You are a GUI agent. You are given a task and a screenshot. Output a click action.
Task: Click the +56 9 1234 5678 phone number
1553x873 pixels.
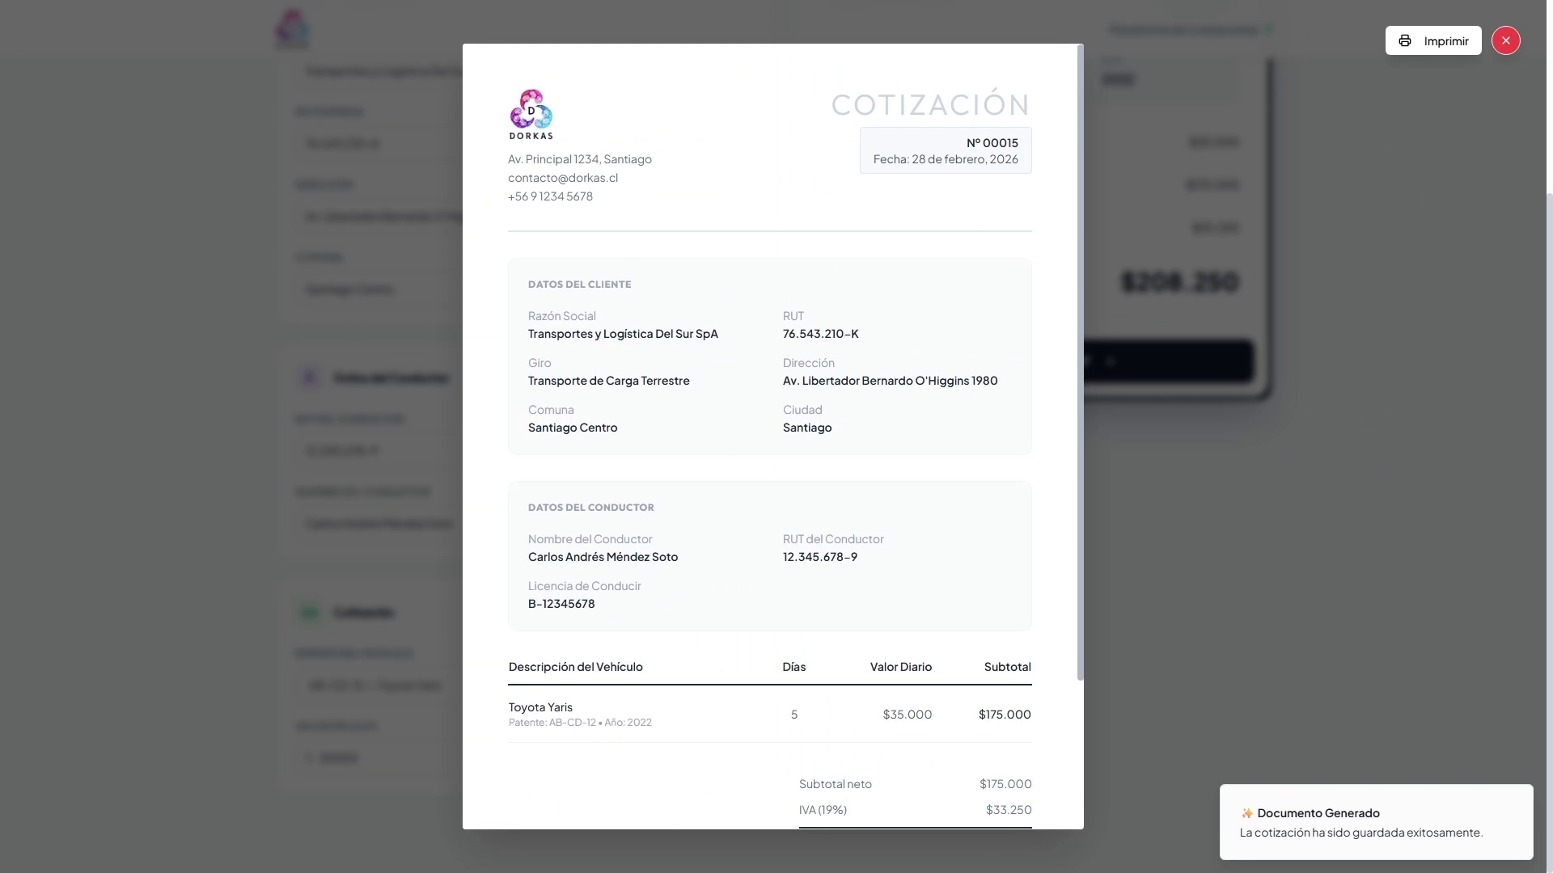click(550, 196)
